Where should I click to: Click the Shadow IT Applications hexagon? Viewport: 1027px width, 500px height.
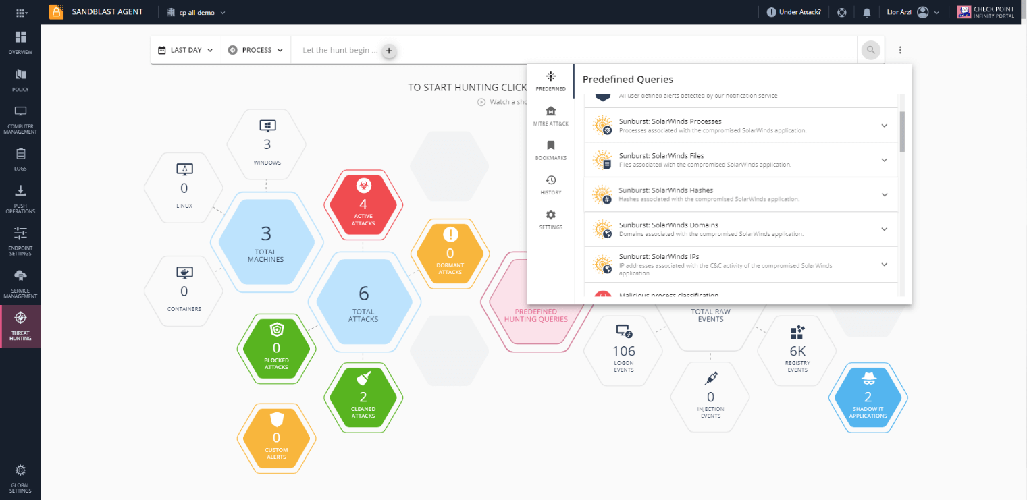868,397
